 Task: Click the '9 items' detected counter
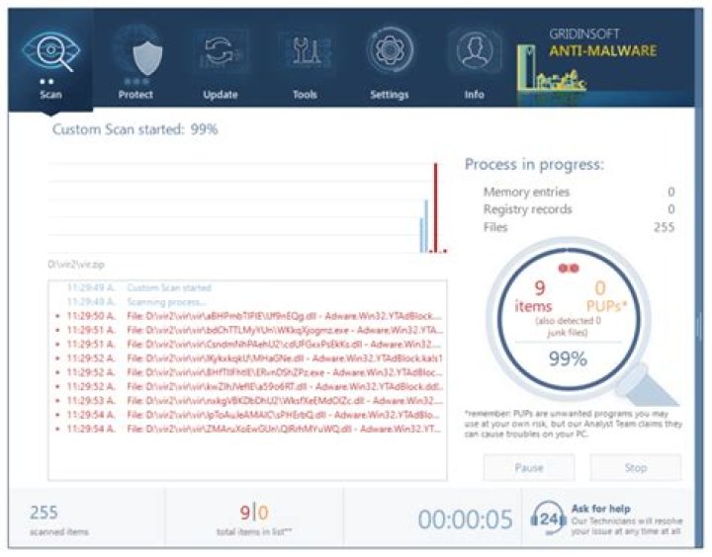pyautogui.click(x=534, y=296)
